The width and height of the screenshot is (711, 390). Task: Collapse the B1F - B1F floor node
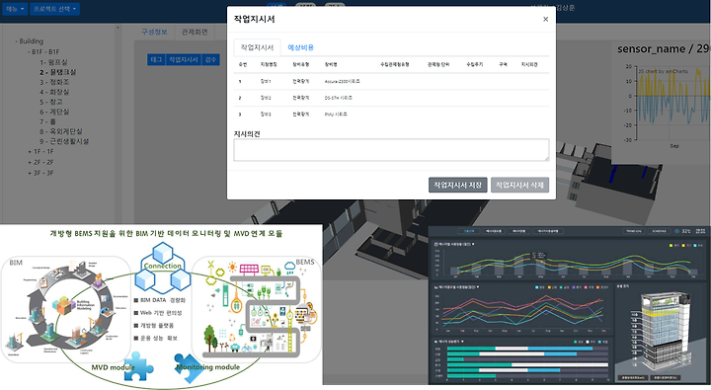click(29, 51)
